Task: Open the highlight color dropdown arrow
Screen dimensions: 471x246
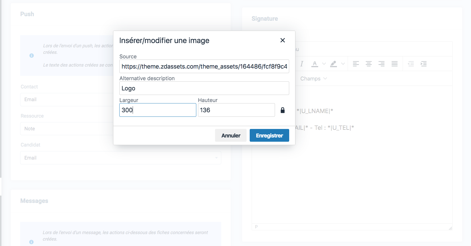Action: pyautogui.click(x=343, y=64)
